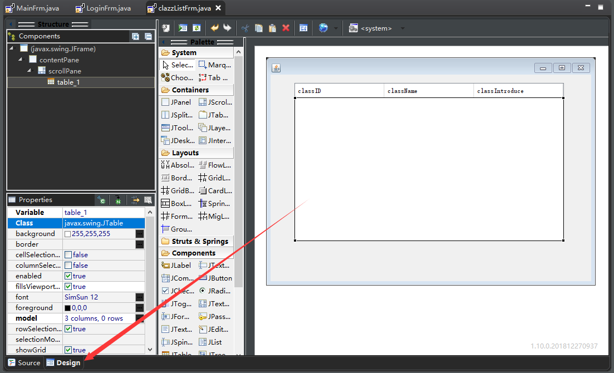Click the Undo arrow icon

pyautogui.click(x=214, y=28)
